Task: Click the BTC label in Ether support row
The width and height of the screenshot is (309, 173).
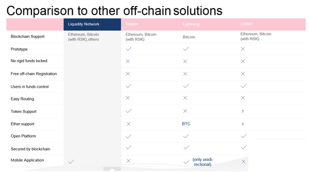Action: tap(186, 124)
